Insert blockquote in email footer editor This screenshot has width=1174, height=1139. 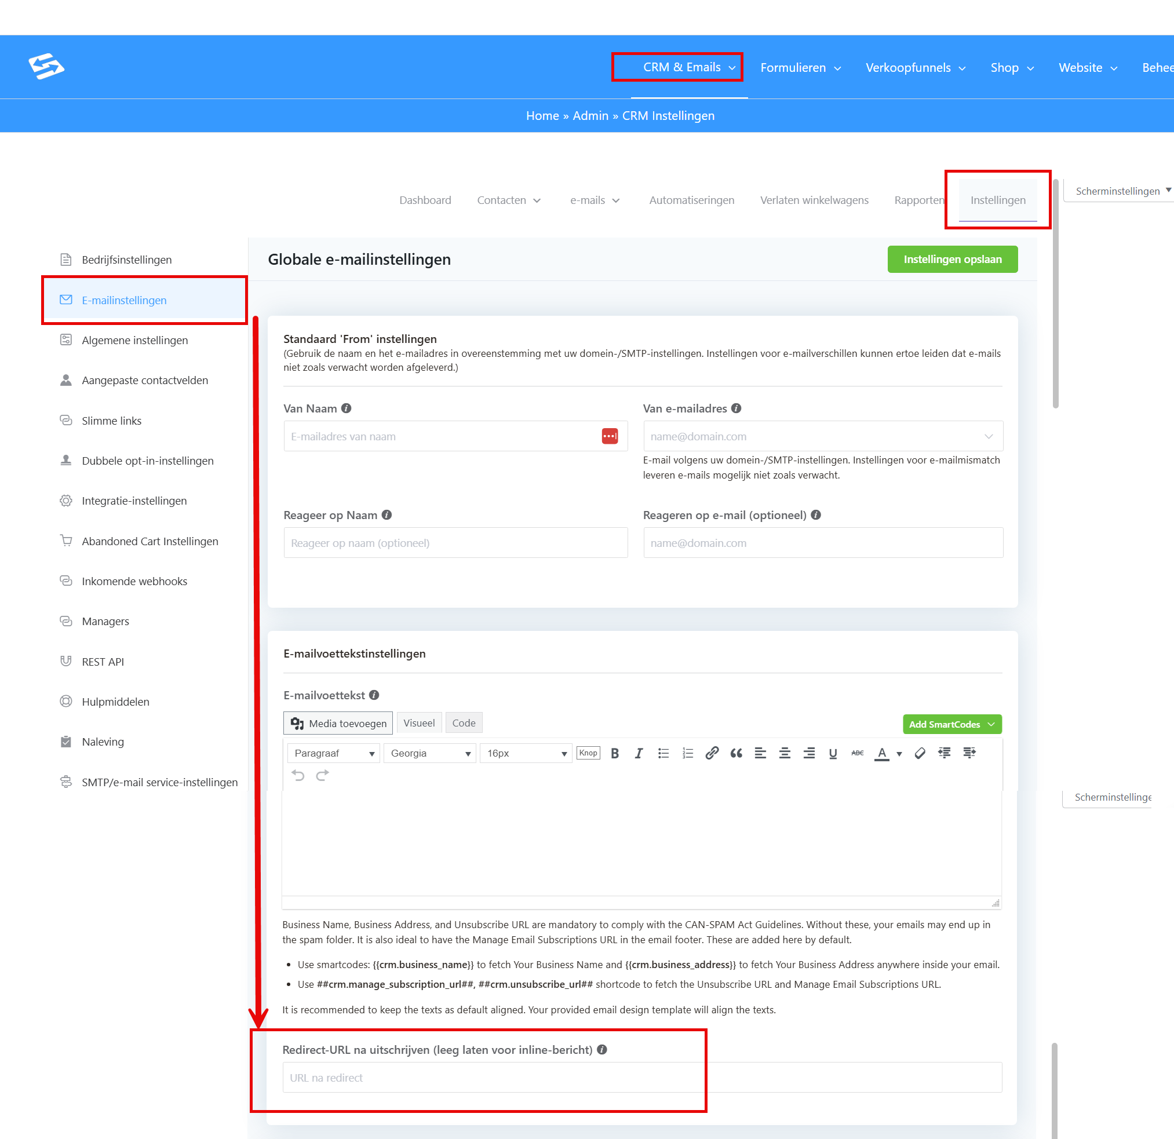(736, 753)
